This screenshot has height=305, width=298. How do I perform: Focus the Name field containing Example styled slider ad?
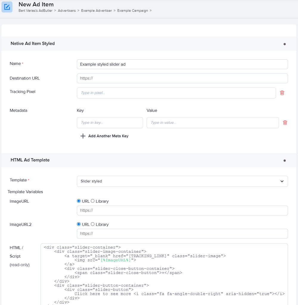182,64
